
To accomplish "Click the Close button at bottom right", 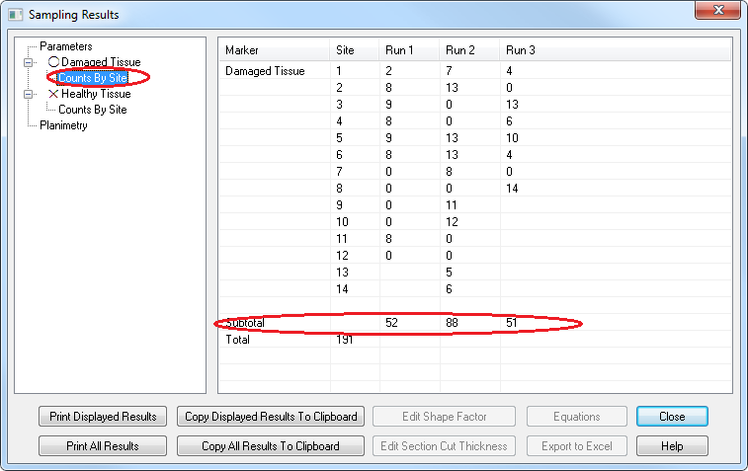I will 672,417.
